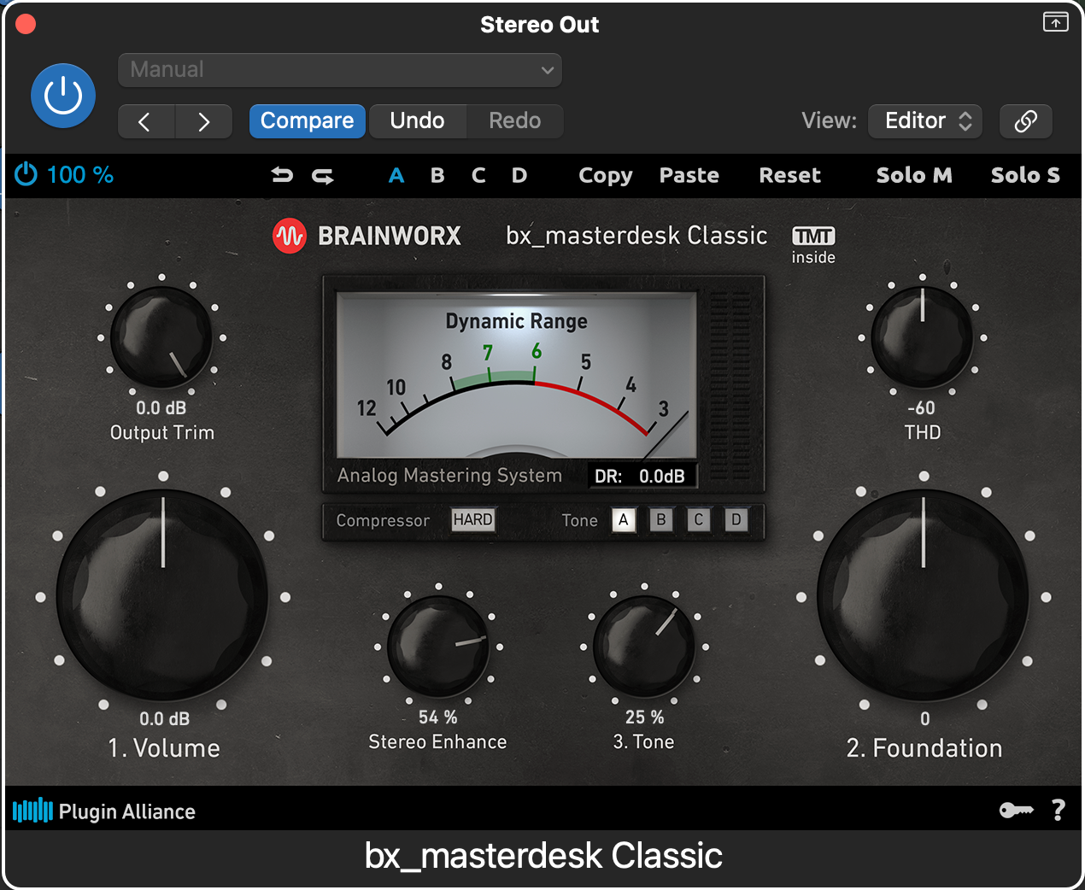Go to previous preset arrow
This screenshot has height=890, width=1085.
[x=146, y=121]
